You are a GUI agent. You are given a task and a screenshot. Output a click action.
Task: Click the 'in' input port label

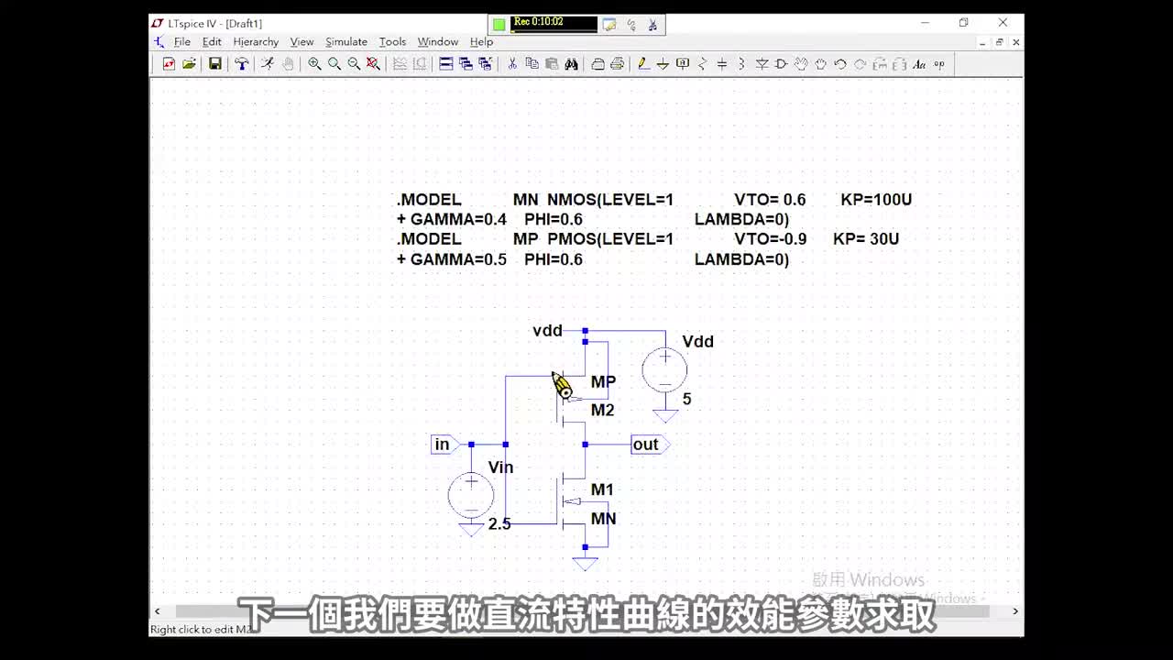pyautogui.click(x=444, y=445)
